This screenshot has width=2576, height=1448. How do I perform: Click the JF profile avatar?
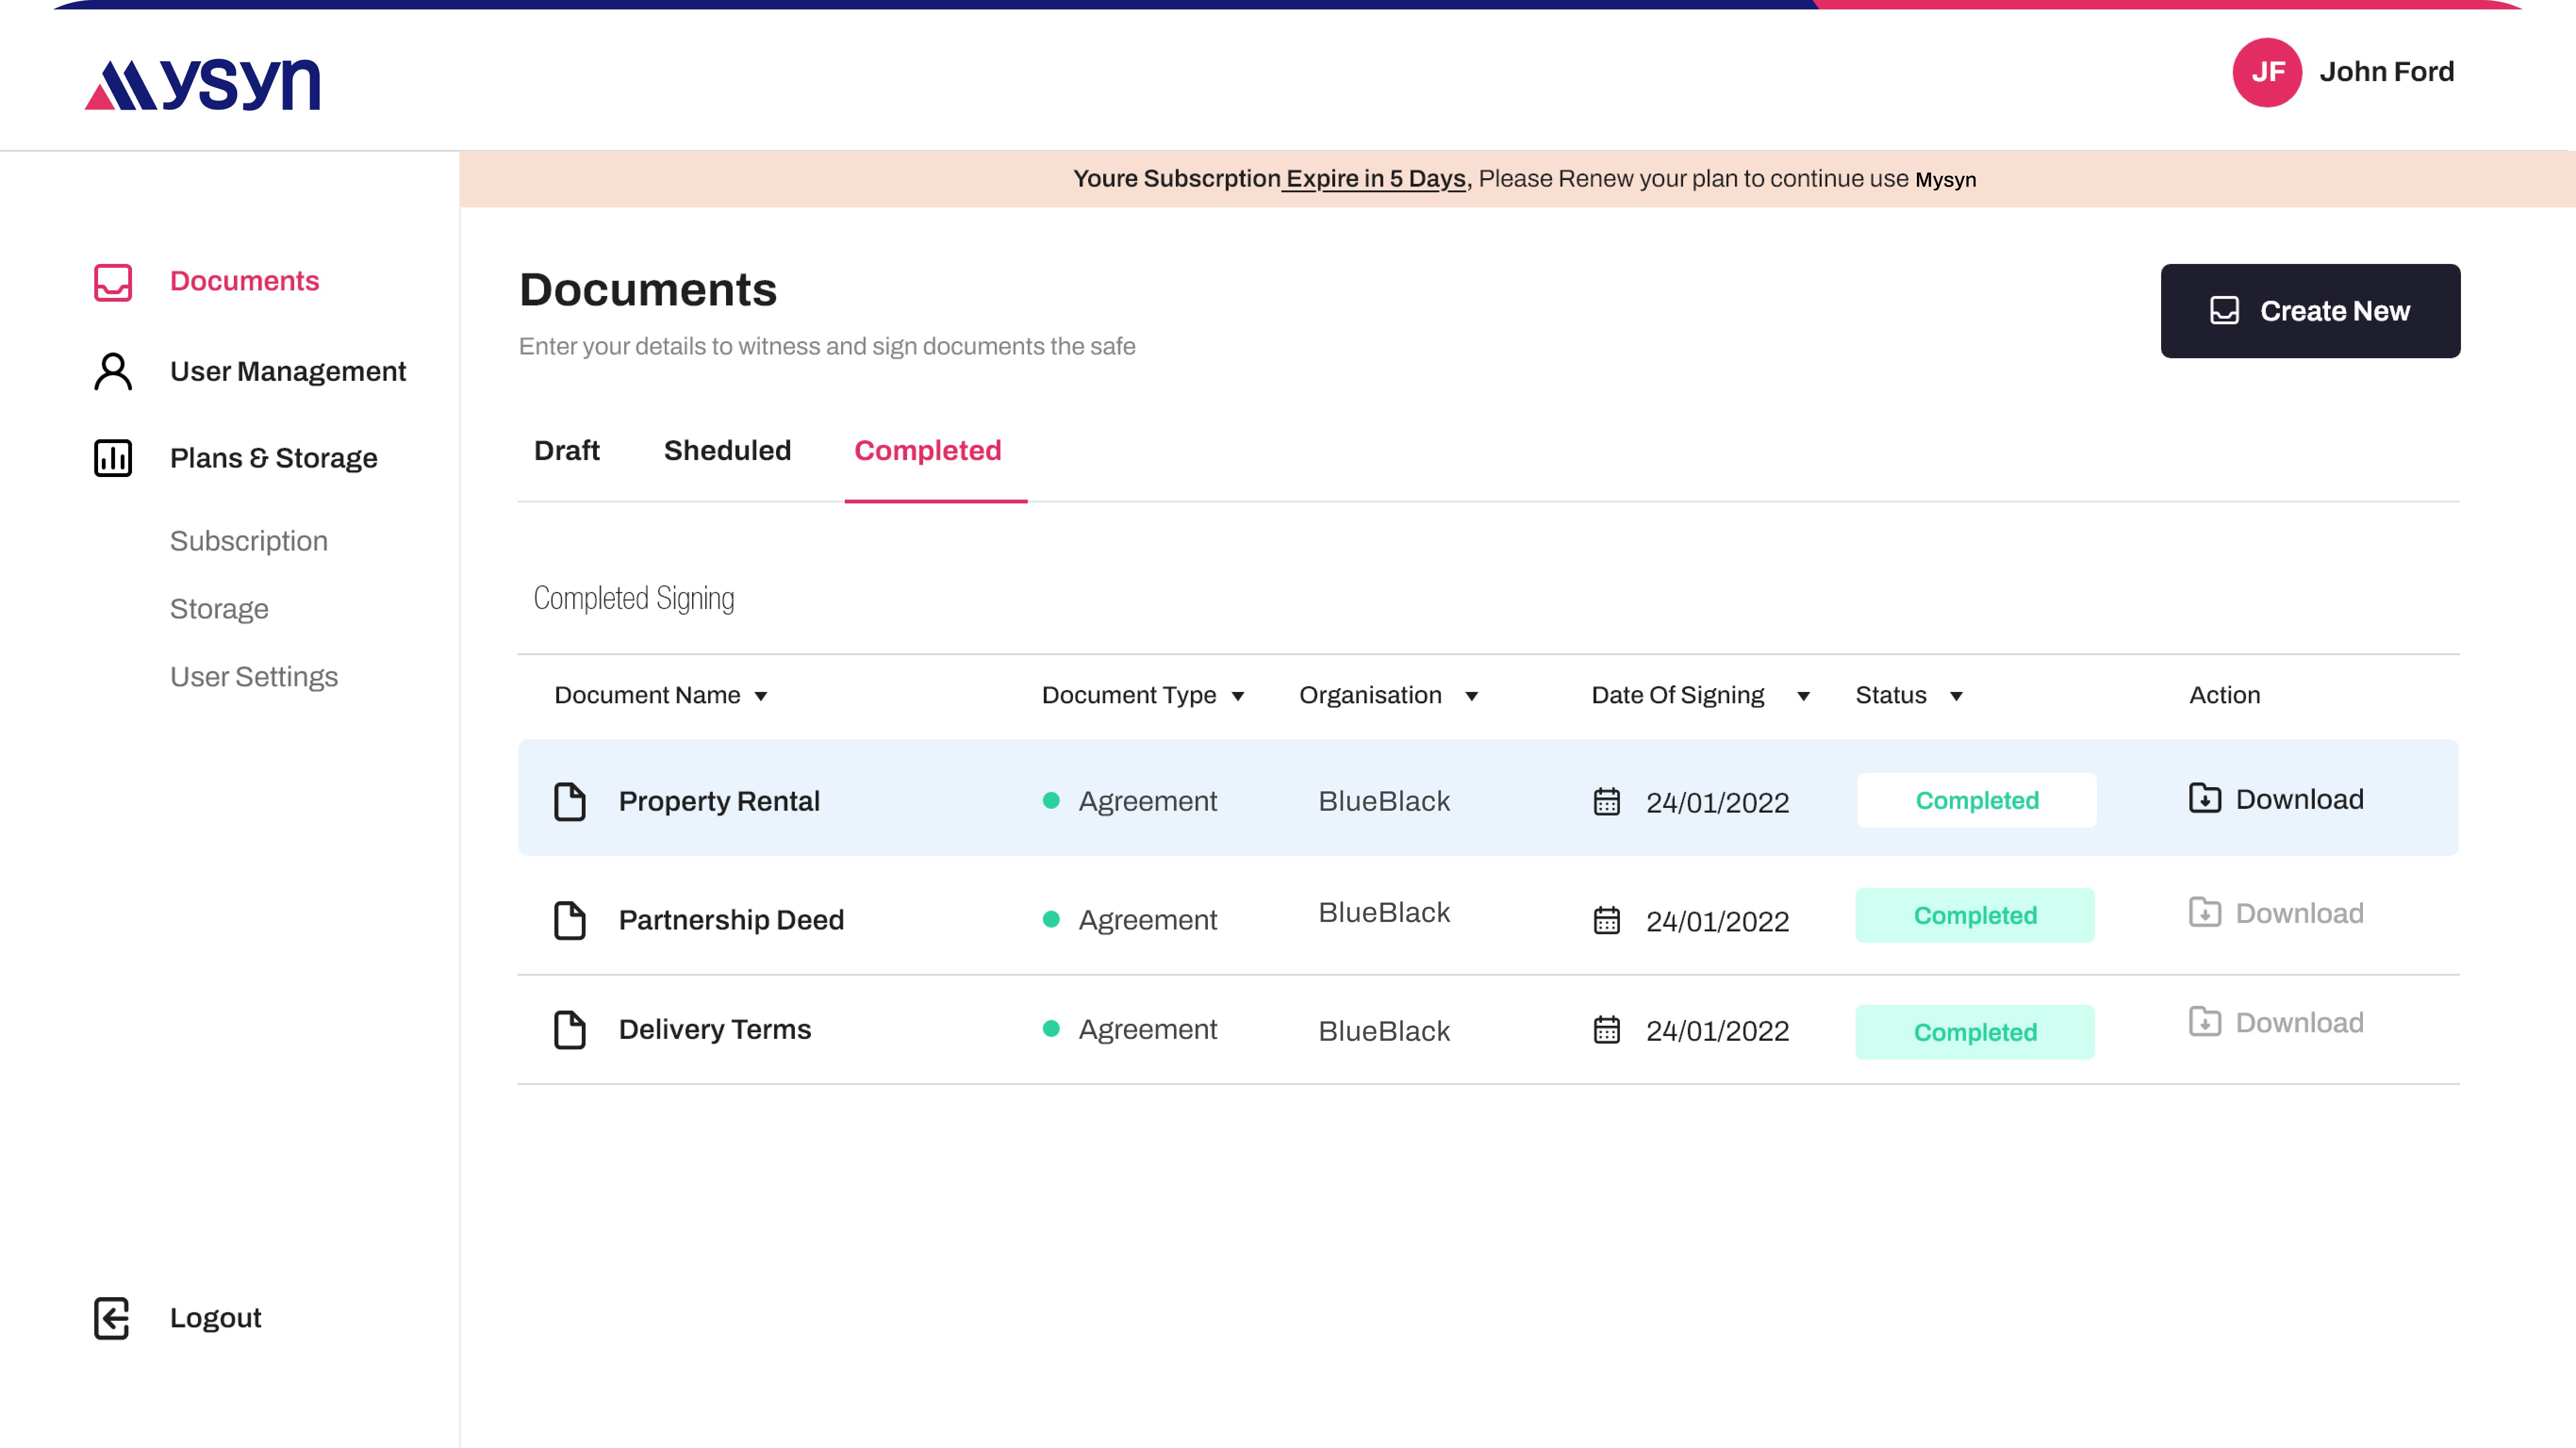(x=2267, y=72)
